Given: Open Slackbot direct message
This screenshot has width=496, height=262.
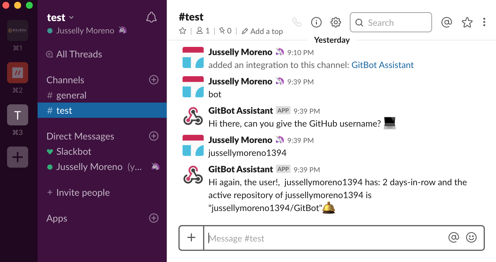Looking at the screenshot, I should coord(102,152).
